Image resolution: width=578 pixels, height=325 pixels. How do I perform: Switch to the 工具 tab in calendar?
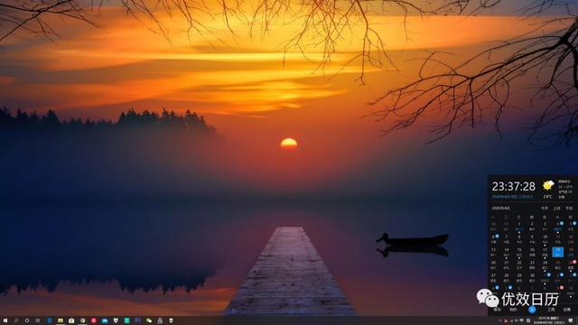point(551,310)
